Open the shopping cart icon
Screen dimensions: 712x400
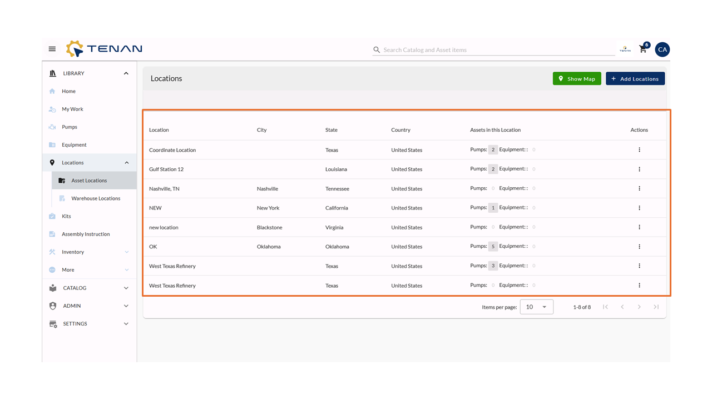click(643, 49)
